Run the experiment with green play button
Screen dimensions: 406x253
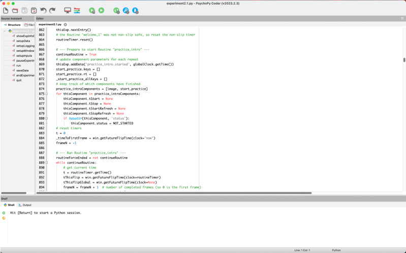click(101, 10)
